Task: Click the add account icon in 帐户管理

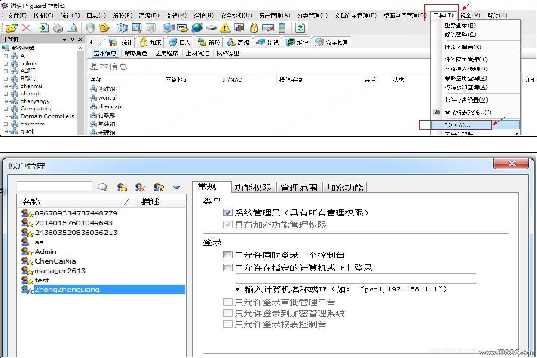Action: (122, 187)
